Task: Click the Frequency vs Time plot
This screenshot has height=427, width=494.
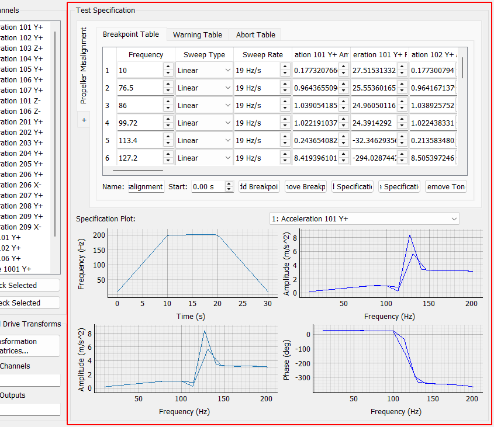Action: click(192, 263)
